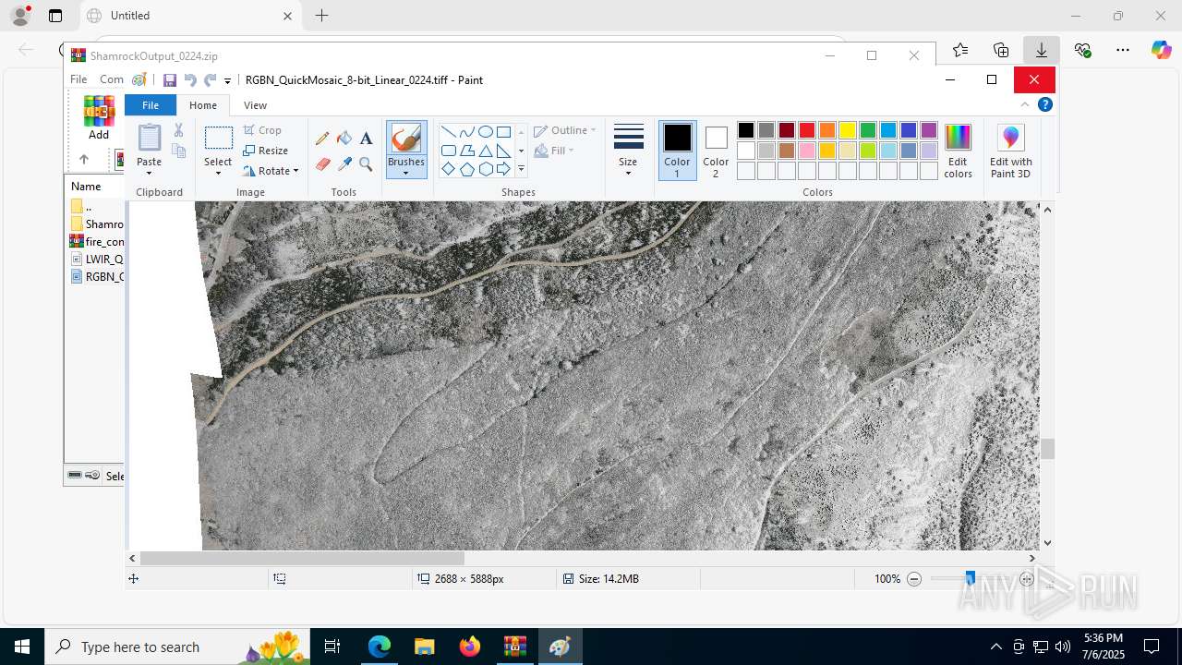
Task: Click Add button in WinRAR window
Action: click(99, 117)
